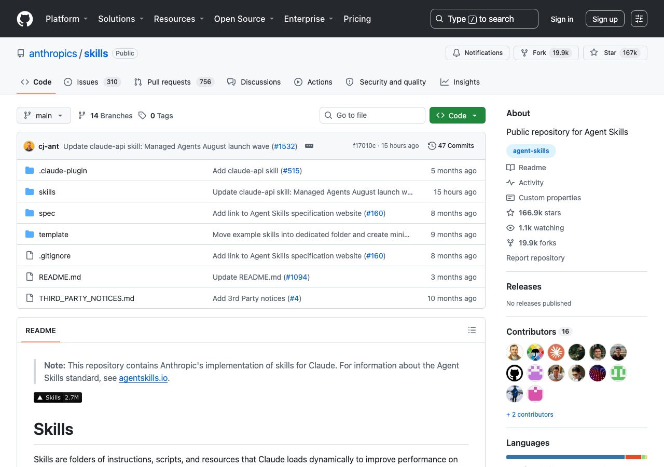This screenshot has height=467, width=664.
Task: Expand the Resources menu
Action: 178,19
